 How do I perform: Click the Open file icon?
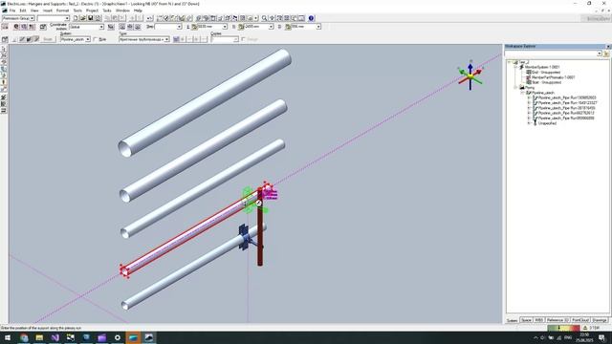point(83,18)
